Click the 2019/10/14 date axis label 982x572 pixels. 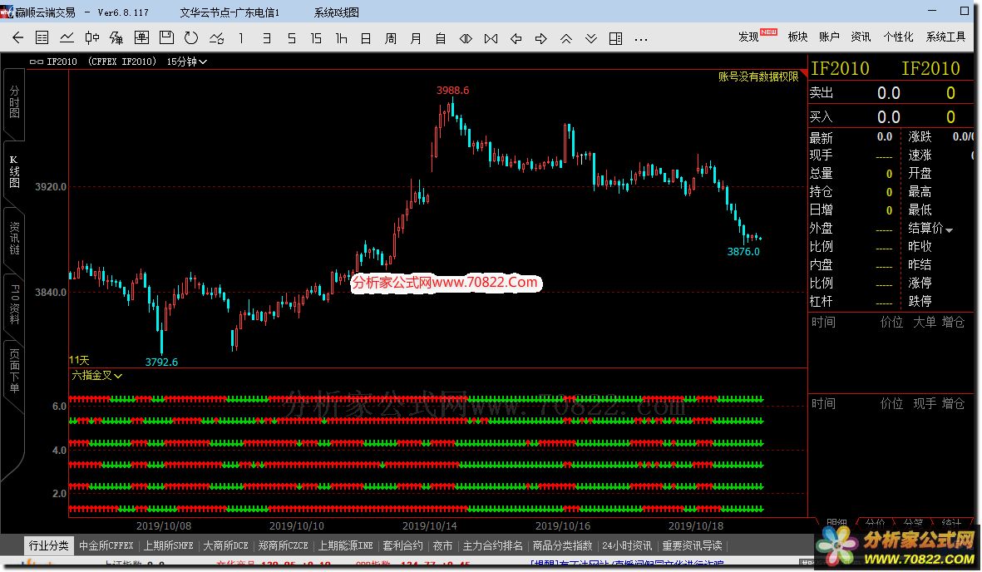tap(430, 526)
